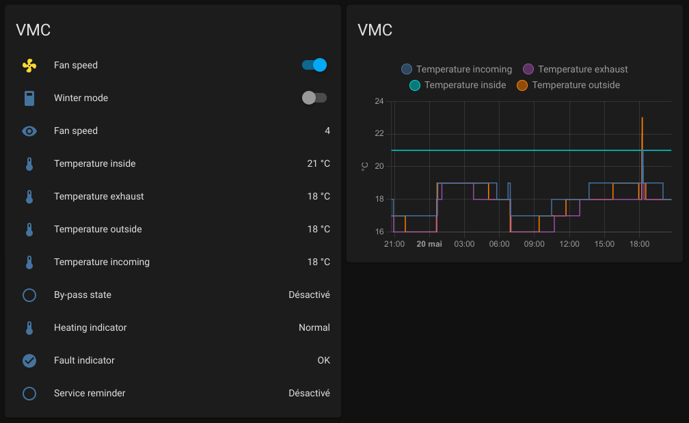
Task: Click the Temperature inside thermometer icon
Action: coord(29,164)
